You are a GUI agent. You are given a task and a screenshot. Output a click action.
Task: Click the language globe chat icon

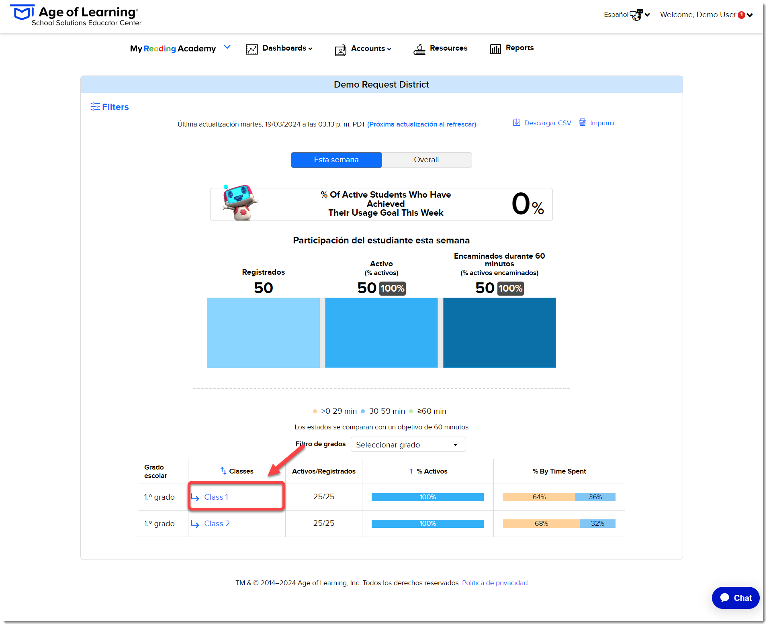click(636, 14)
